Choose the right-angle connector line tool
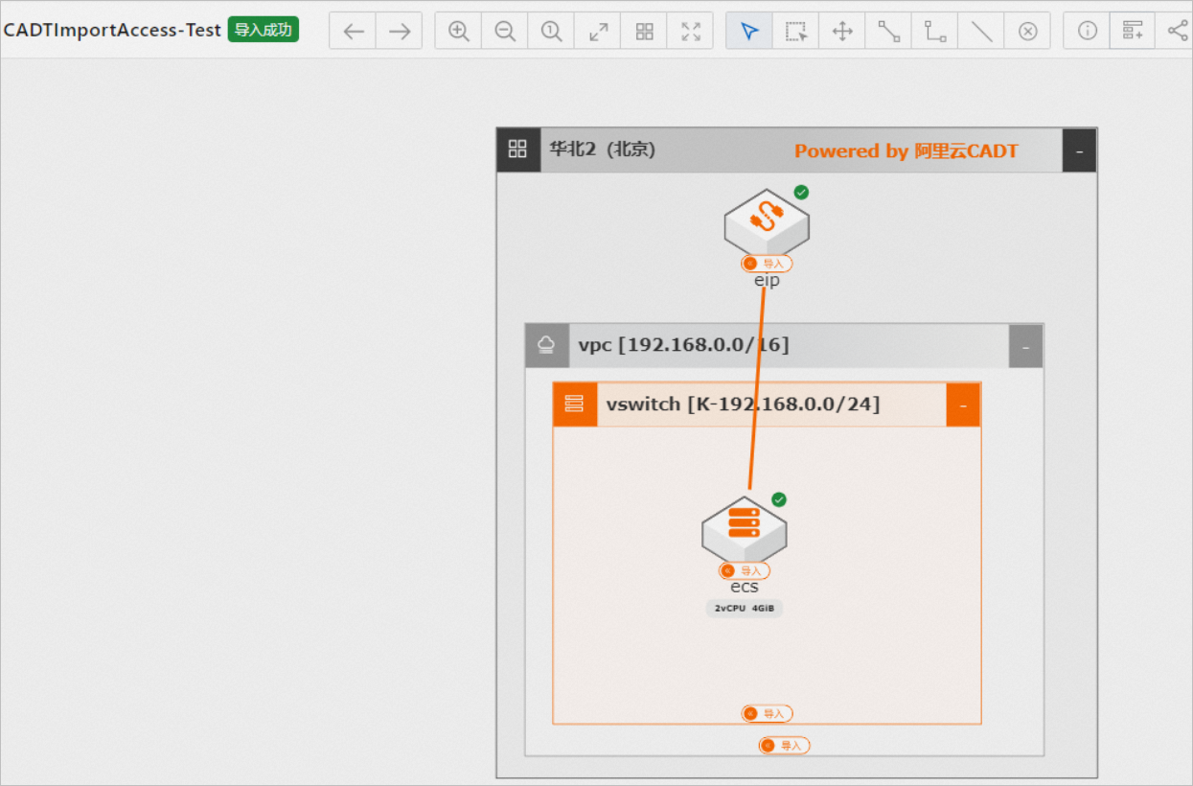Screen dimensions: 1193x786 click(x=935, y=31)
